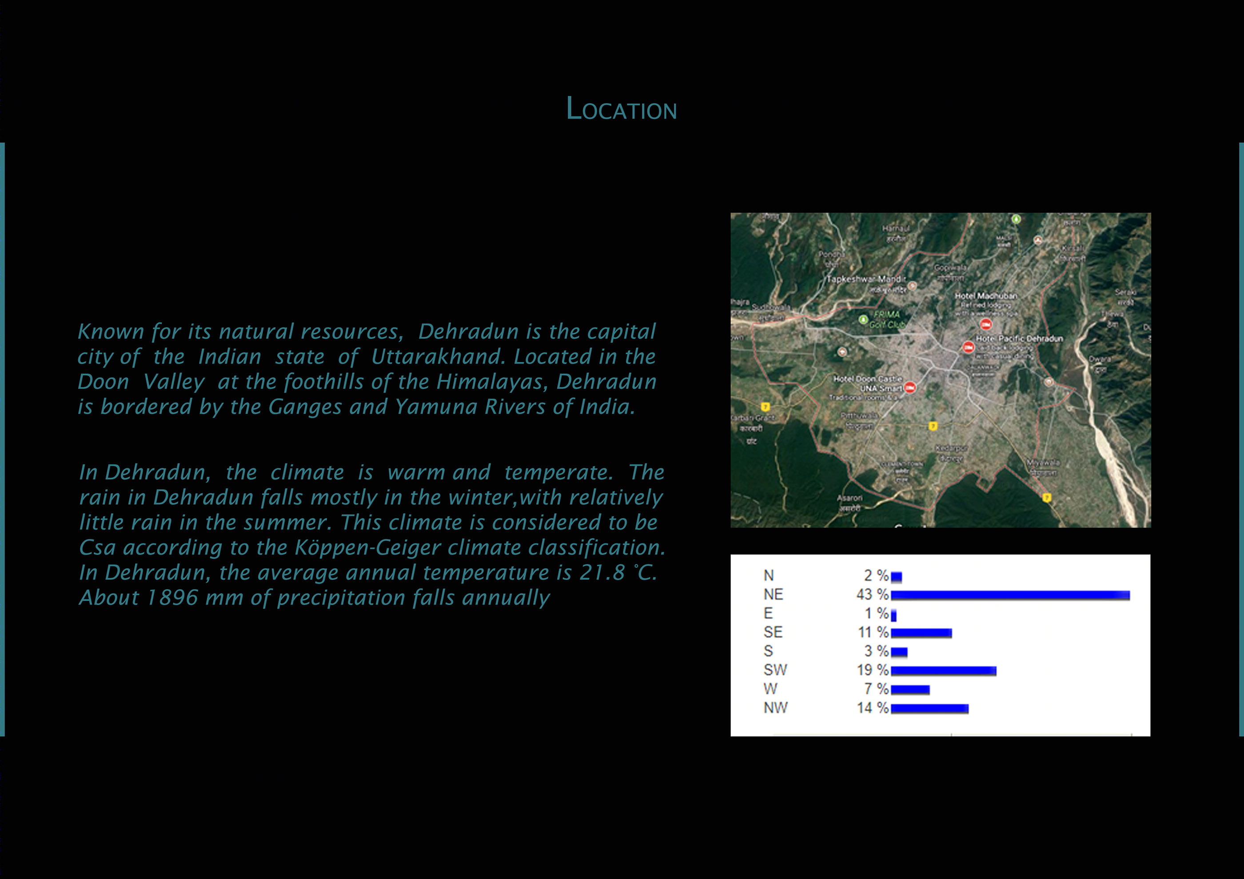This screenshot has width=1244, height=879.
Task: Click the Location slide title
Action: tap(622, 109)
